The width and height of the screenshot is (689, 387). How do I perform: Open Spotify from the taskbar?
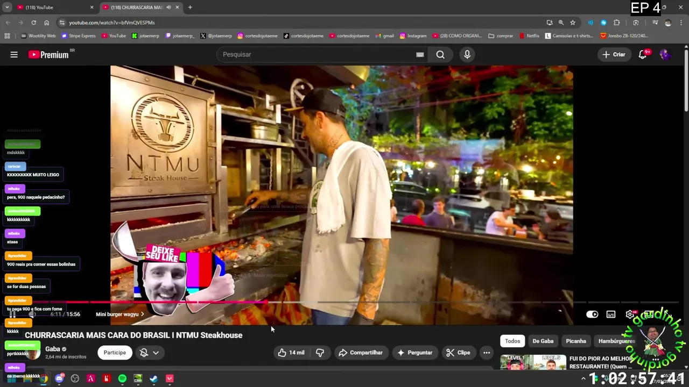click(x=122, y=378)
